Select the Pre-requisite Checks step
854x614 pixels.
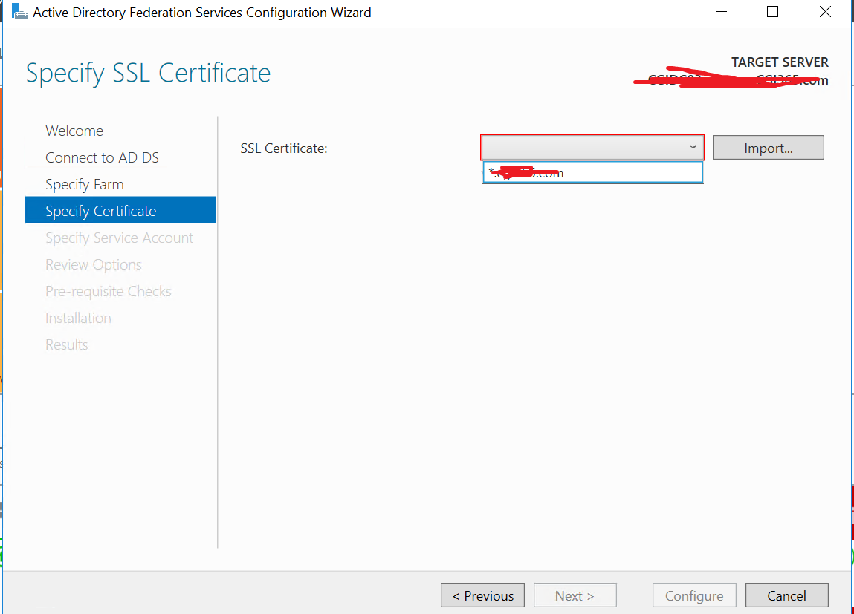coord(109,291)
